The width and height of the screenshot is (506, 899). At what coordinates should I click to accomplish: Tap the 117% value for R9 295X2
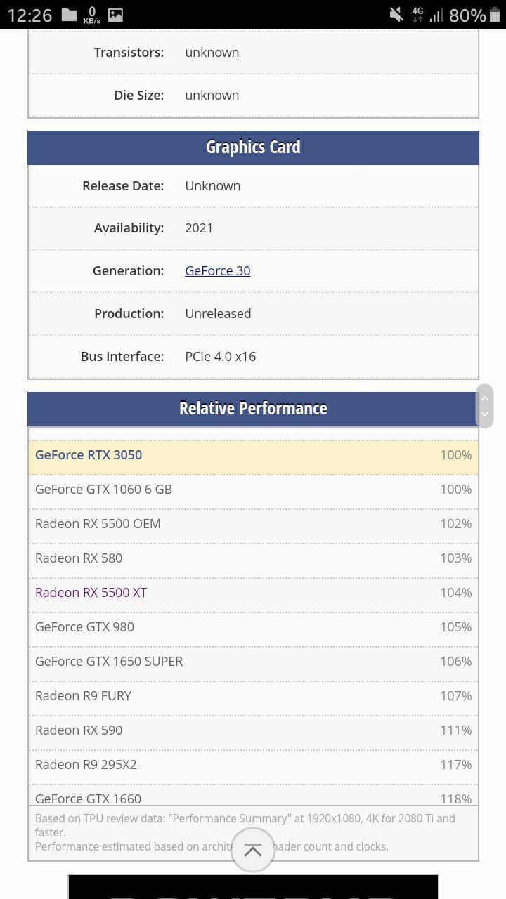click(456, 764)
